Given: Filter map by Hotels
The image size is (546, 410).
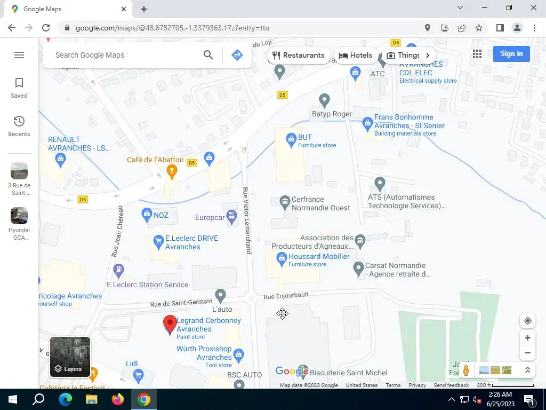Looking at the screenshot, I should point(356,55).
